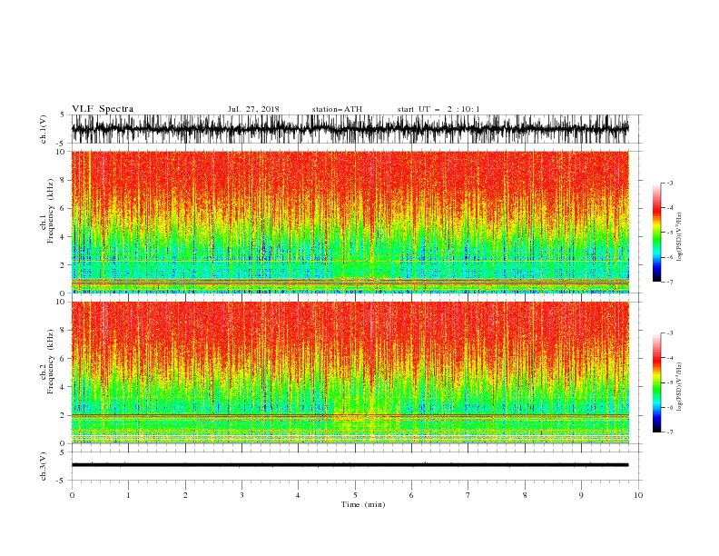Image resolution: width=719 pixels, height=556 pixels.
Task: Click the dark 2 kHz line in ch.2 spectrogram
Action: coord(350,415)
